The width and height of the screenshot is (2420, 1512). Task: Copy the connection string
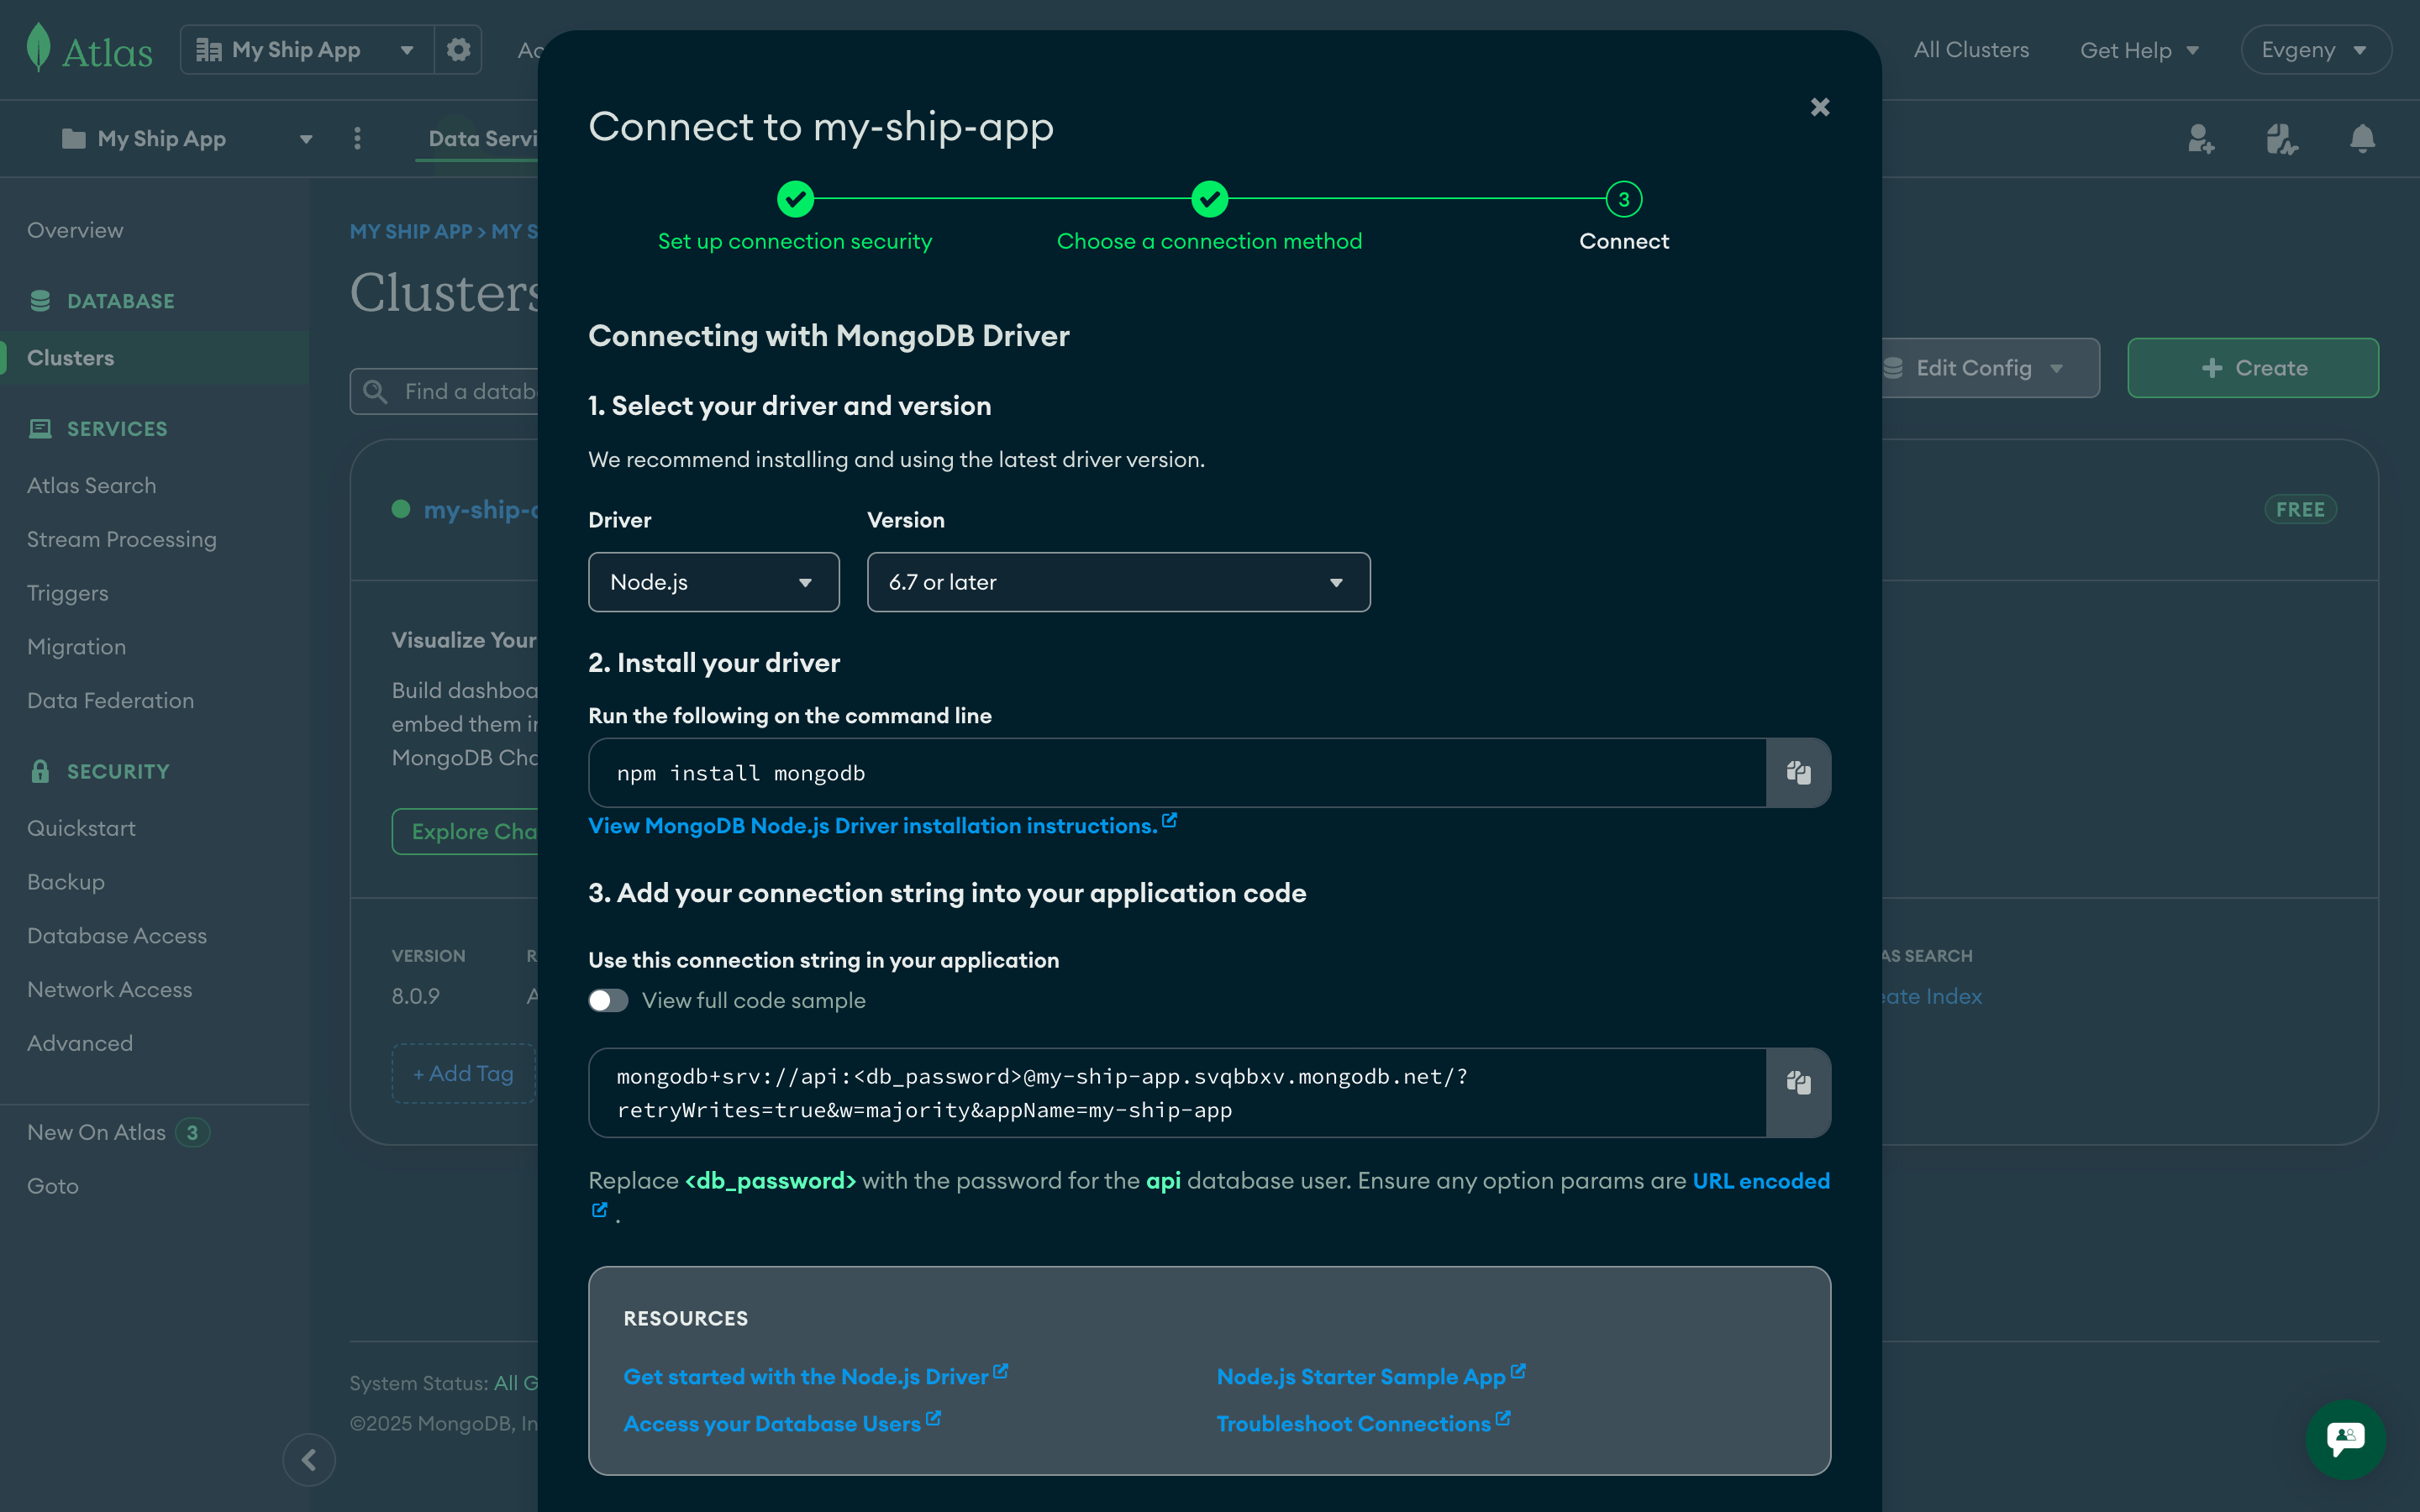coord(1797,1082)
